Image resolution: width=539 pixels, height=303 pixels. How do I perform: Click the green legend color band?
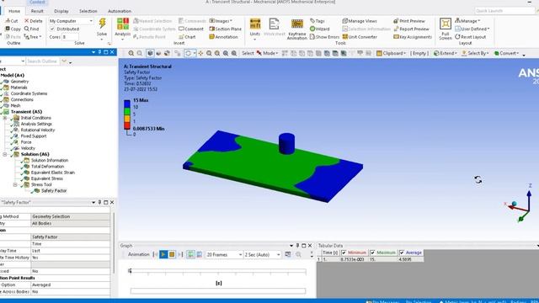tap(127, 111)
